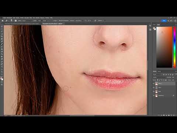Select the gray second layer thumbnail
This screenshot has width=177, height=133.
tap(156, 88)
